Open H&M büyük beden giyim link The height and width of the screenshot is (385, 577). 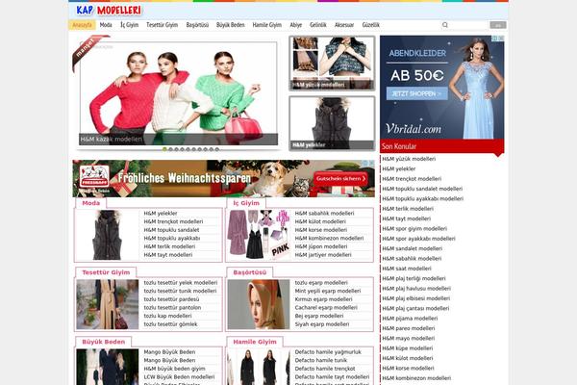coord(174,369)
